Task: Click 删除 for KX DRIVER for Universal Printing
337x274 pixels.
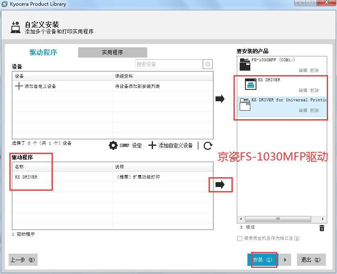Action: pyautogui.click(x=315, y=110)
